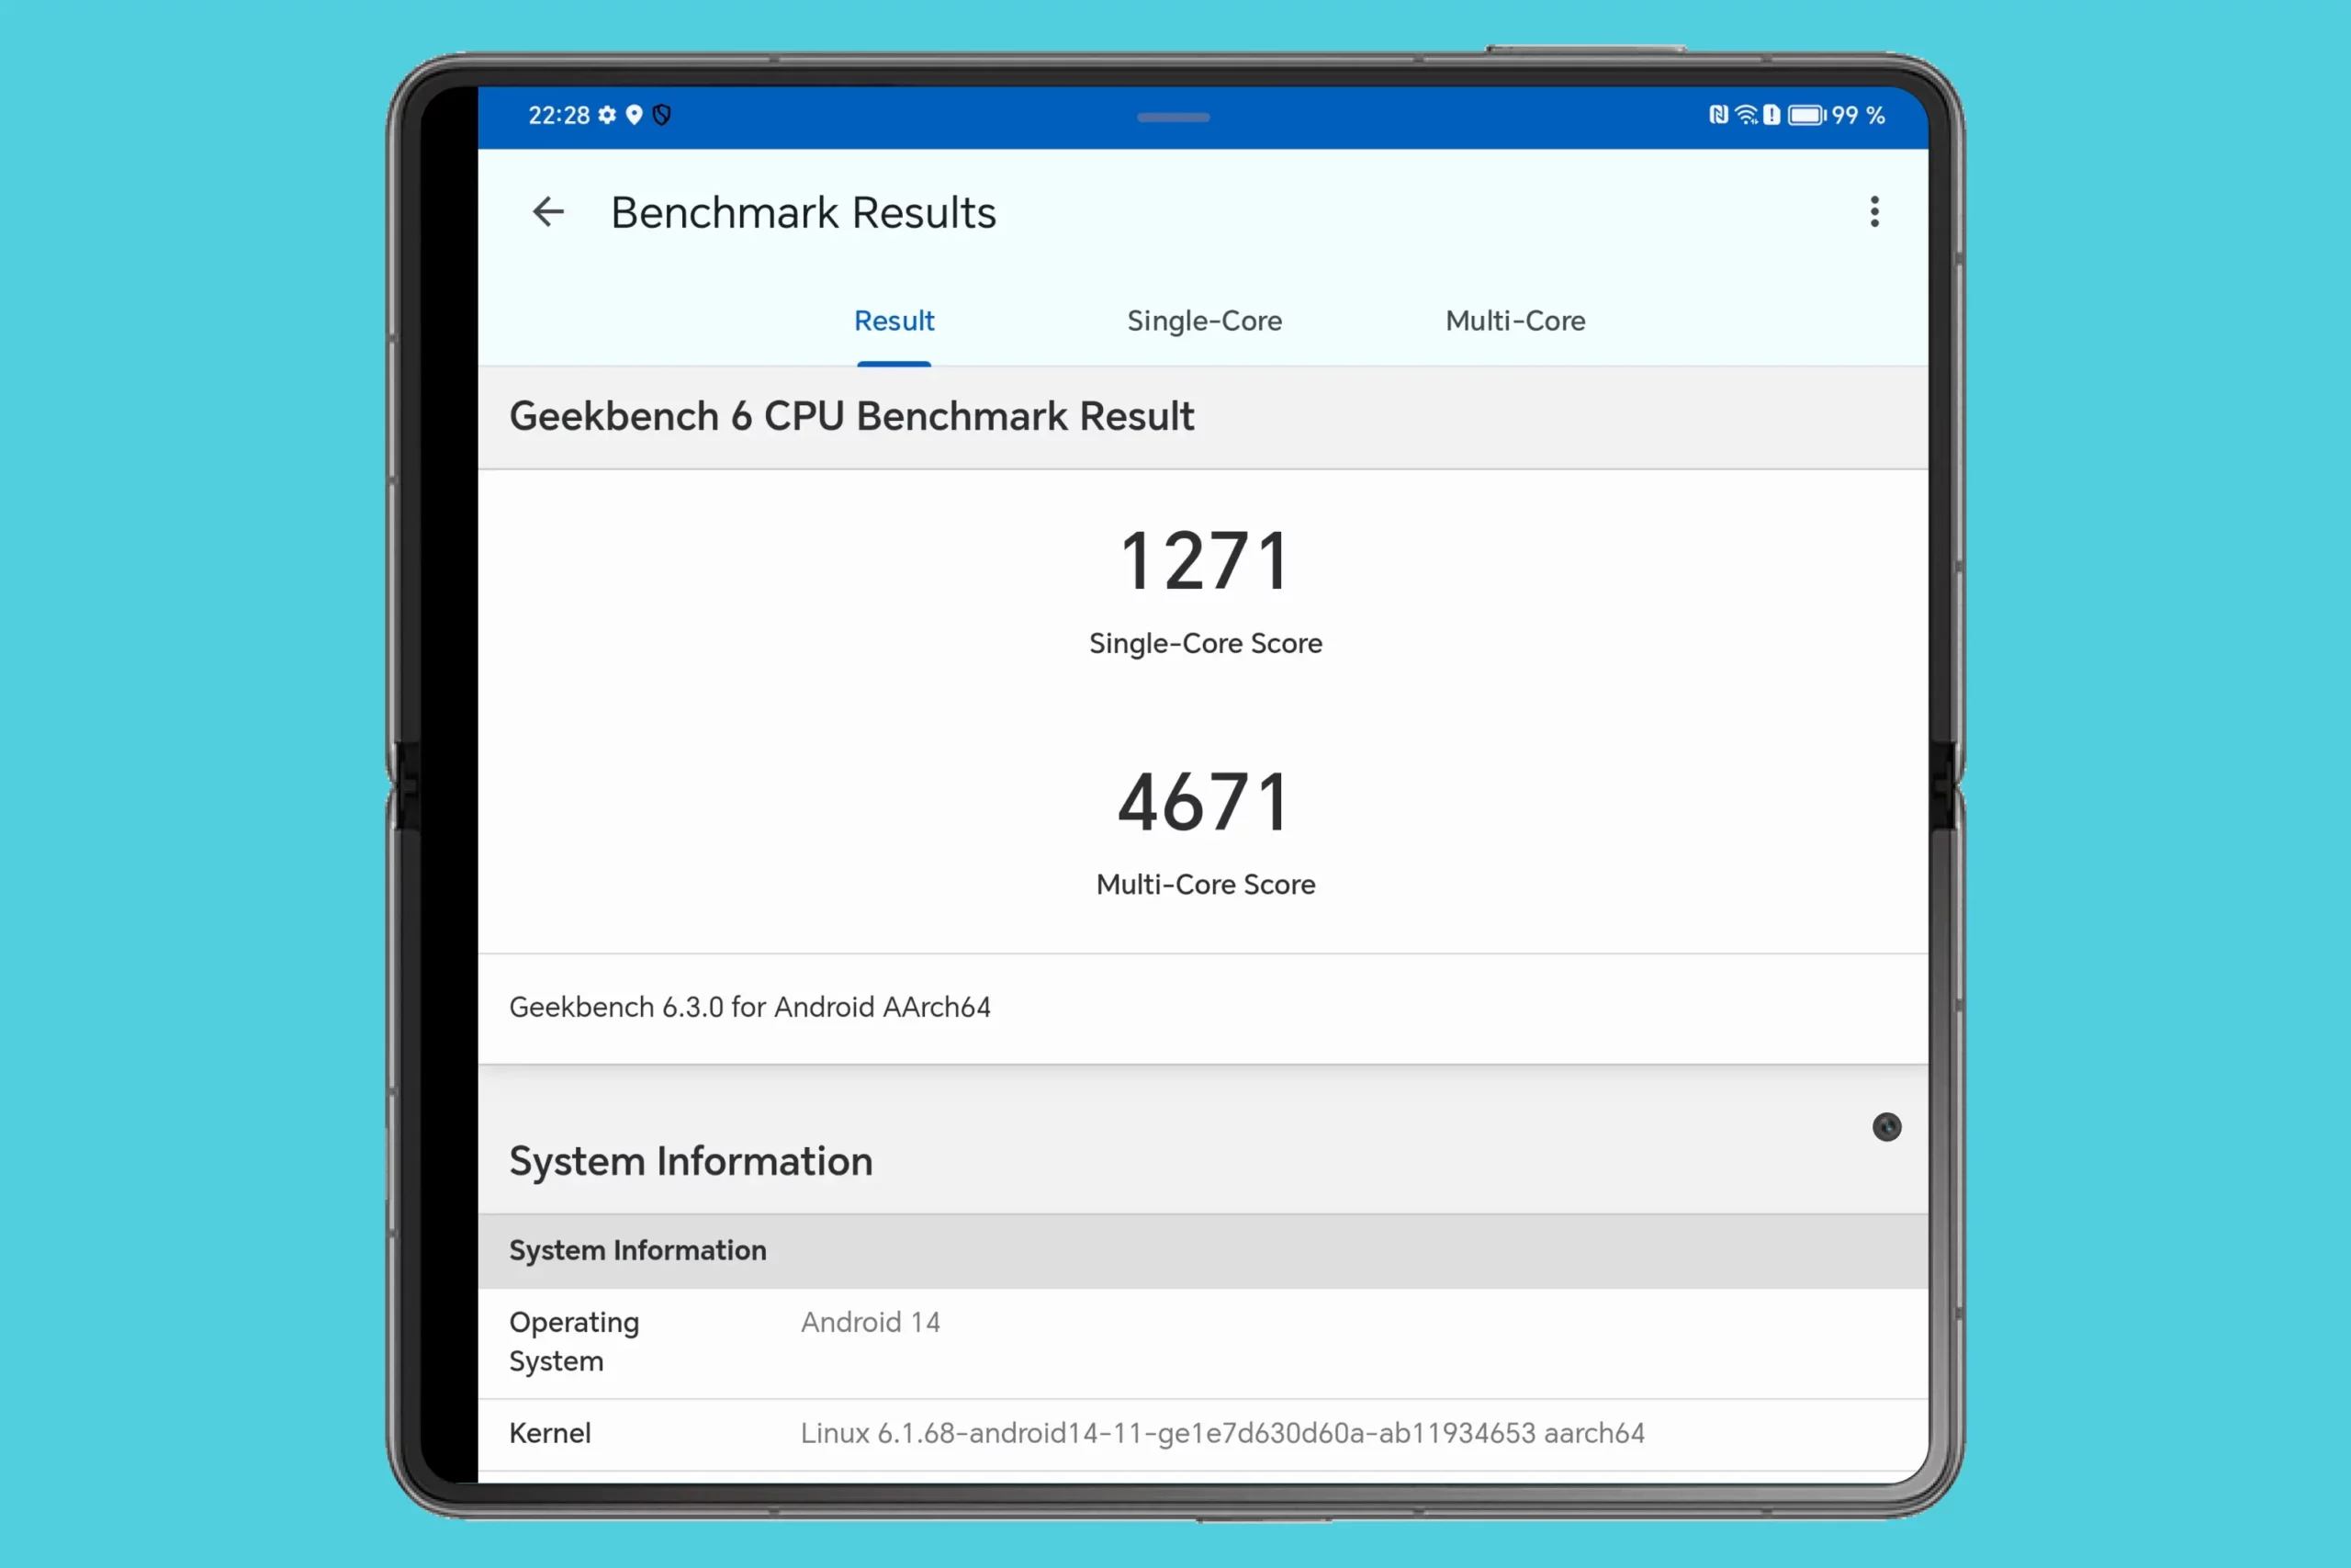
Task: Tap the status bar clock 22:28
Action: tap(558, 116)
